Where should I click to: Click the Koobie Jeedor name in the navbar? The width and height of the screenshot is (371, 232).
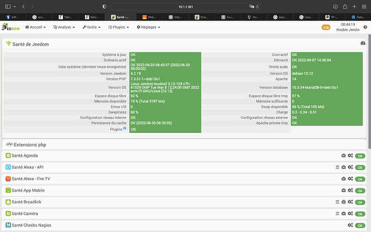pyautogui.click(x=348, y=30)
